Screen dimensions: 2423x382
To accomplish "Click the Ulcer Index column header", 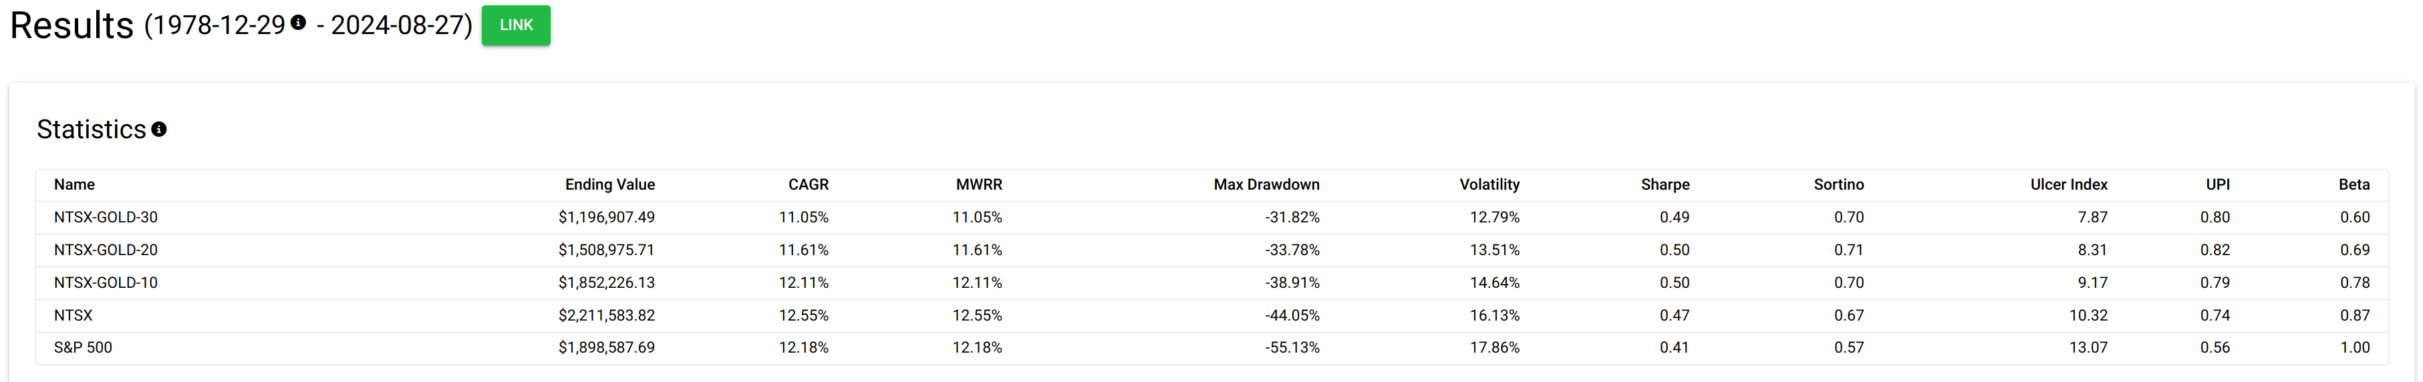I will point(2068,184).
